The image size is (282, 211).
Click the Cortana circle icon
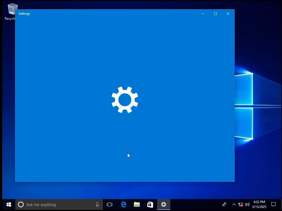pos(21,204)
